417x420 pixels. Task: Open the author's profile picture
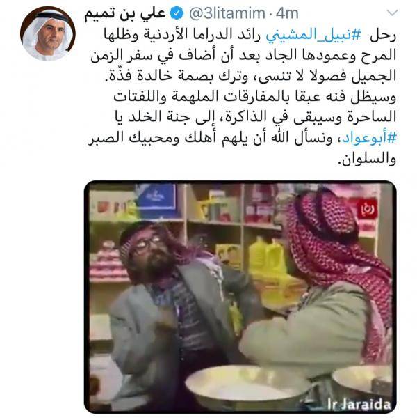[x=47, y=33]
